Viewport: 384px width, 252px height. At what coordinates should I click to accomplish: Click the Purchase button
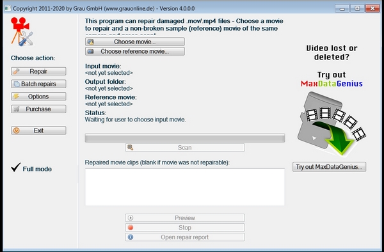pyautogui.click(x=38, y=109)
